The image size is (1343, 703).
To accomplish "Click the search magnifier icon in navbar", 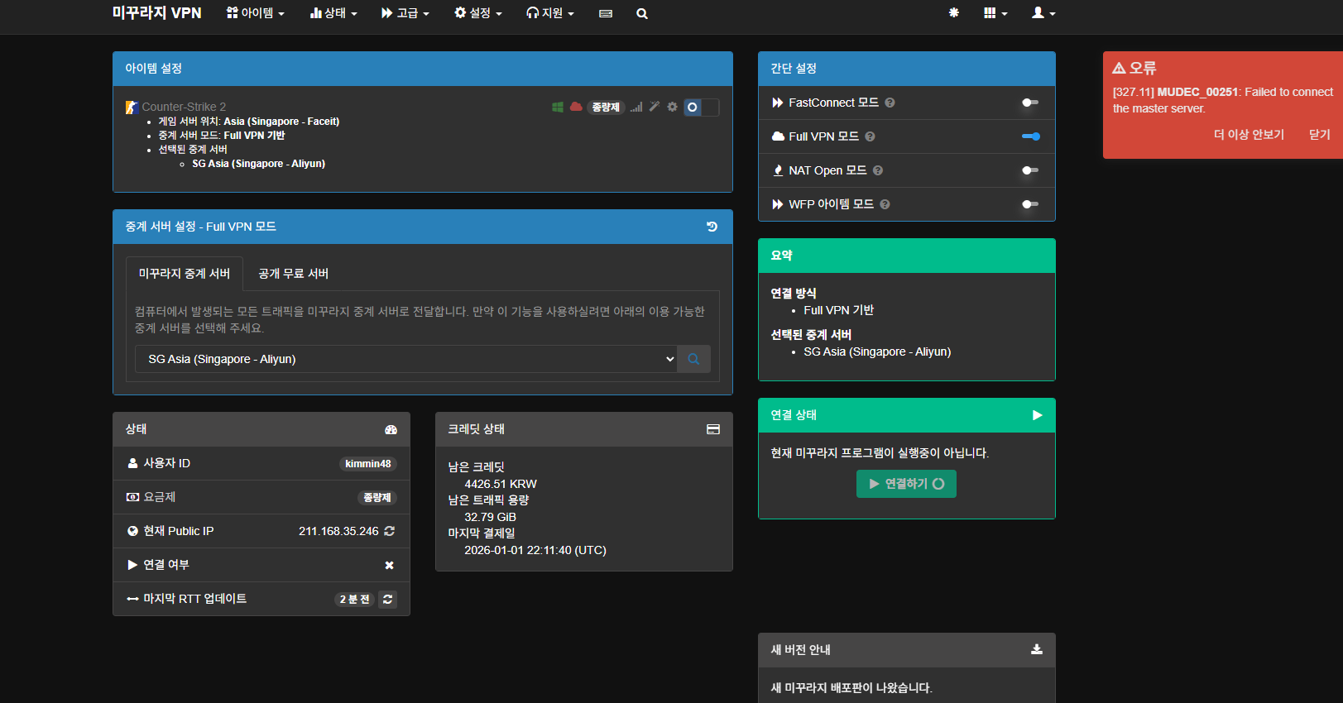I will tap(641, 14).
